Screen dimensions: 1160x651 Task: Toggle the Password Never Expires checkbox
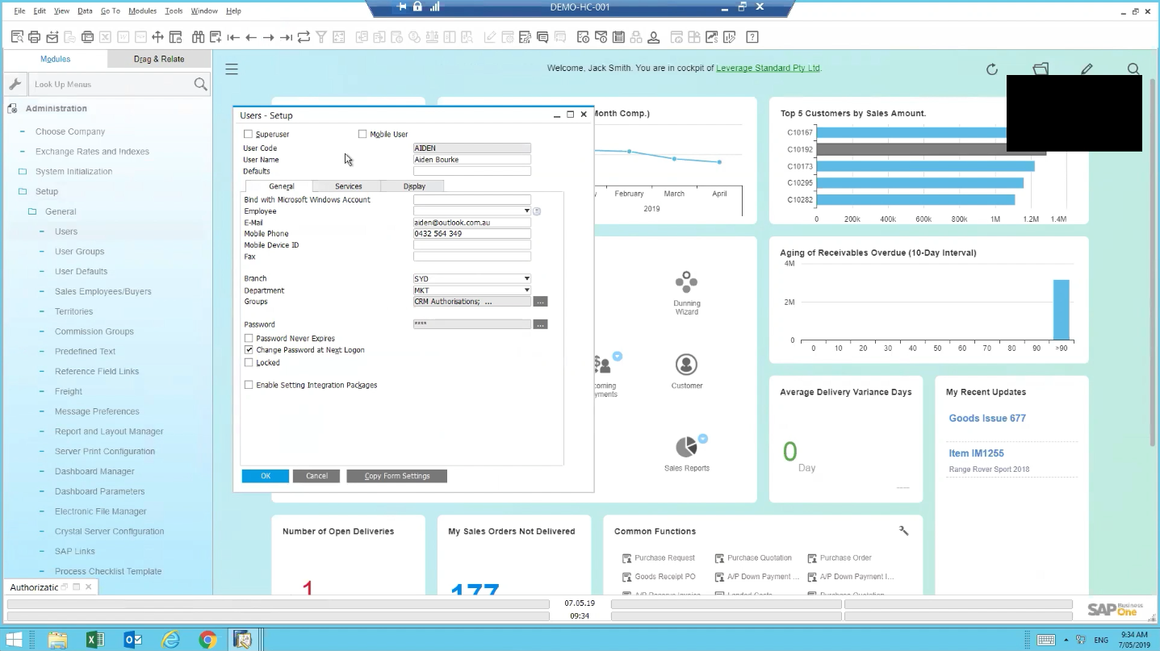coord(249,339)
